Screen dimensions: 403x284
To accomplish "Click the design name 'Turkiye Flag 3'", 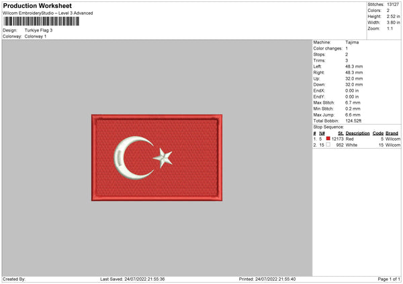I will point(38,30).
